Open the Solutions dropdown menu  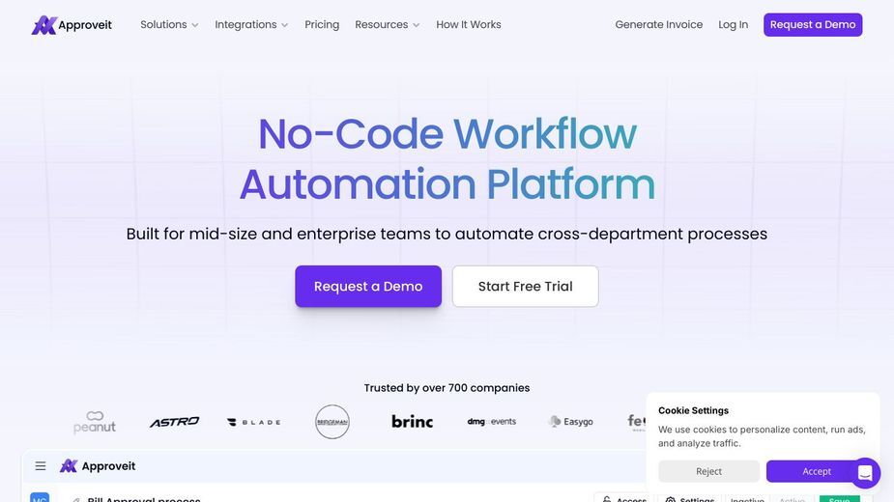pyautogui.click(x=169, y=24)
